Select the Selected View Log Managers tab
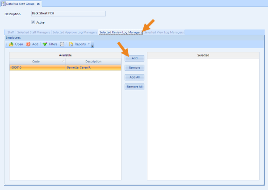The height and width of the screenshot is (190, 268). (x=163, y=32)
